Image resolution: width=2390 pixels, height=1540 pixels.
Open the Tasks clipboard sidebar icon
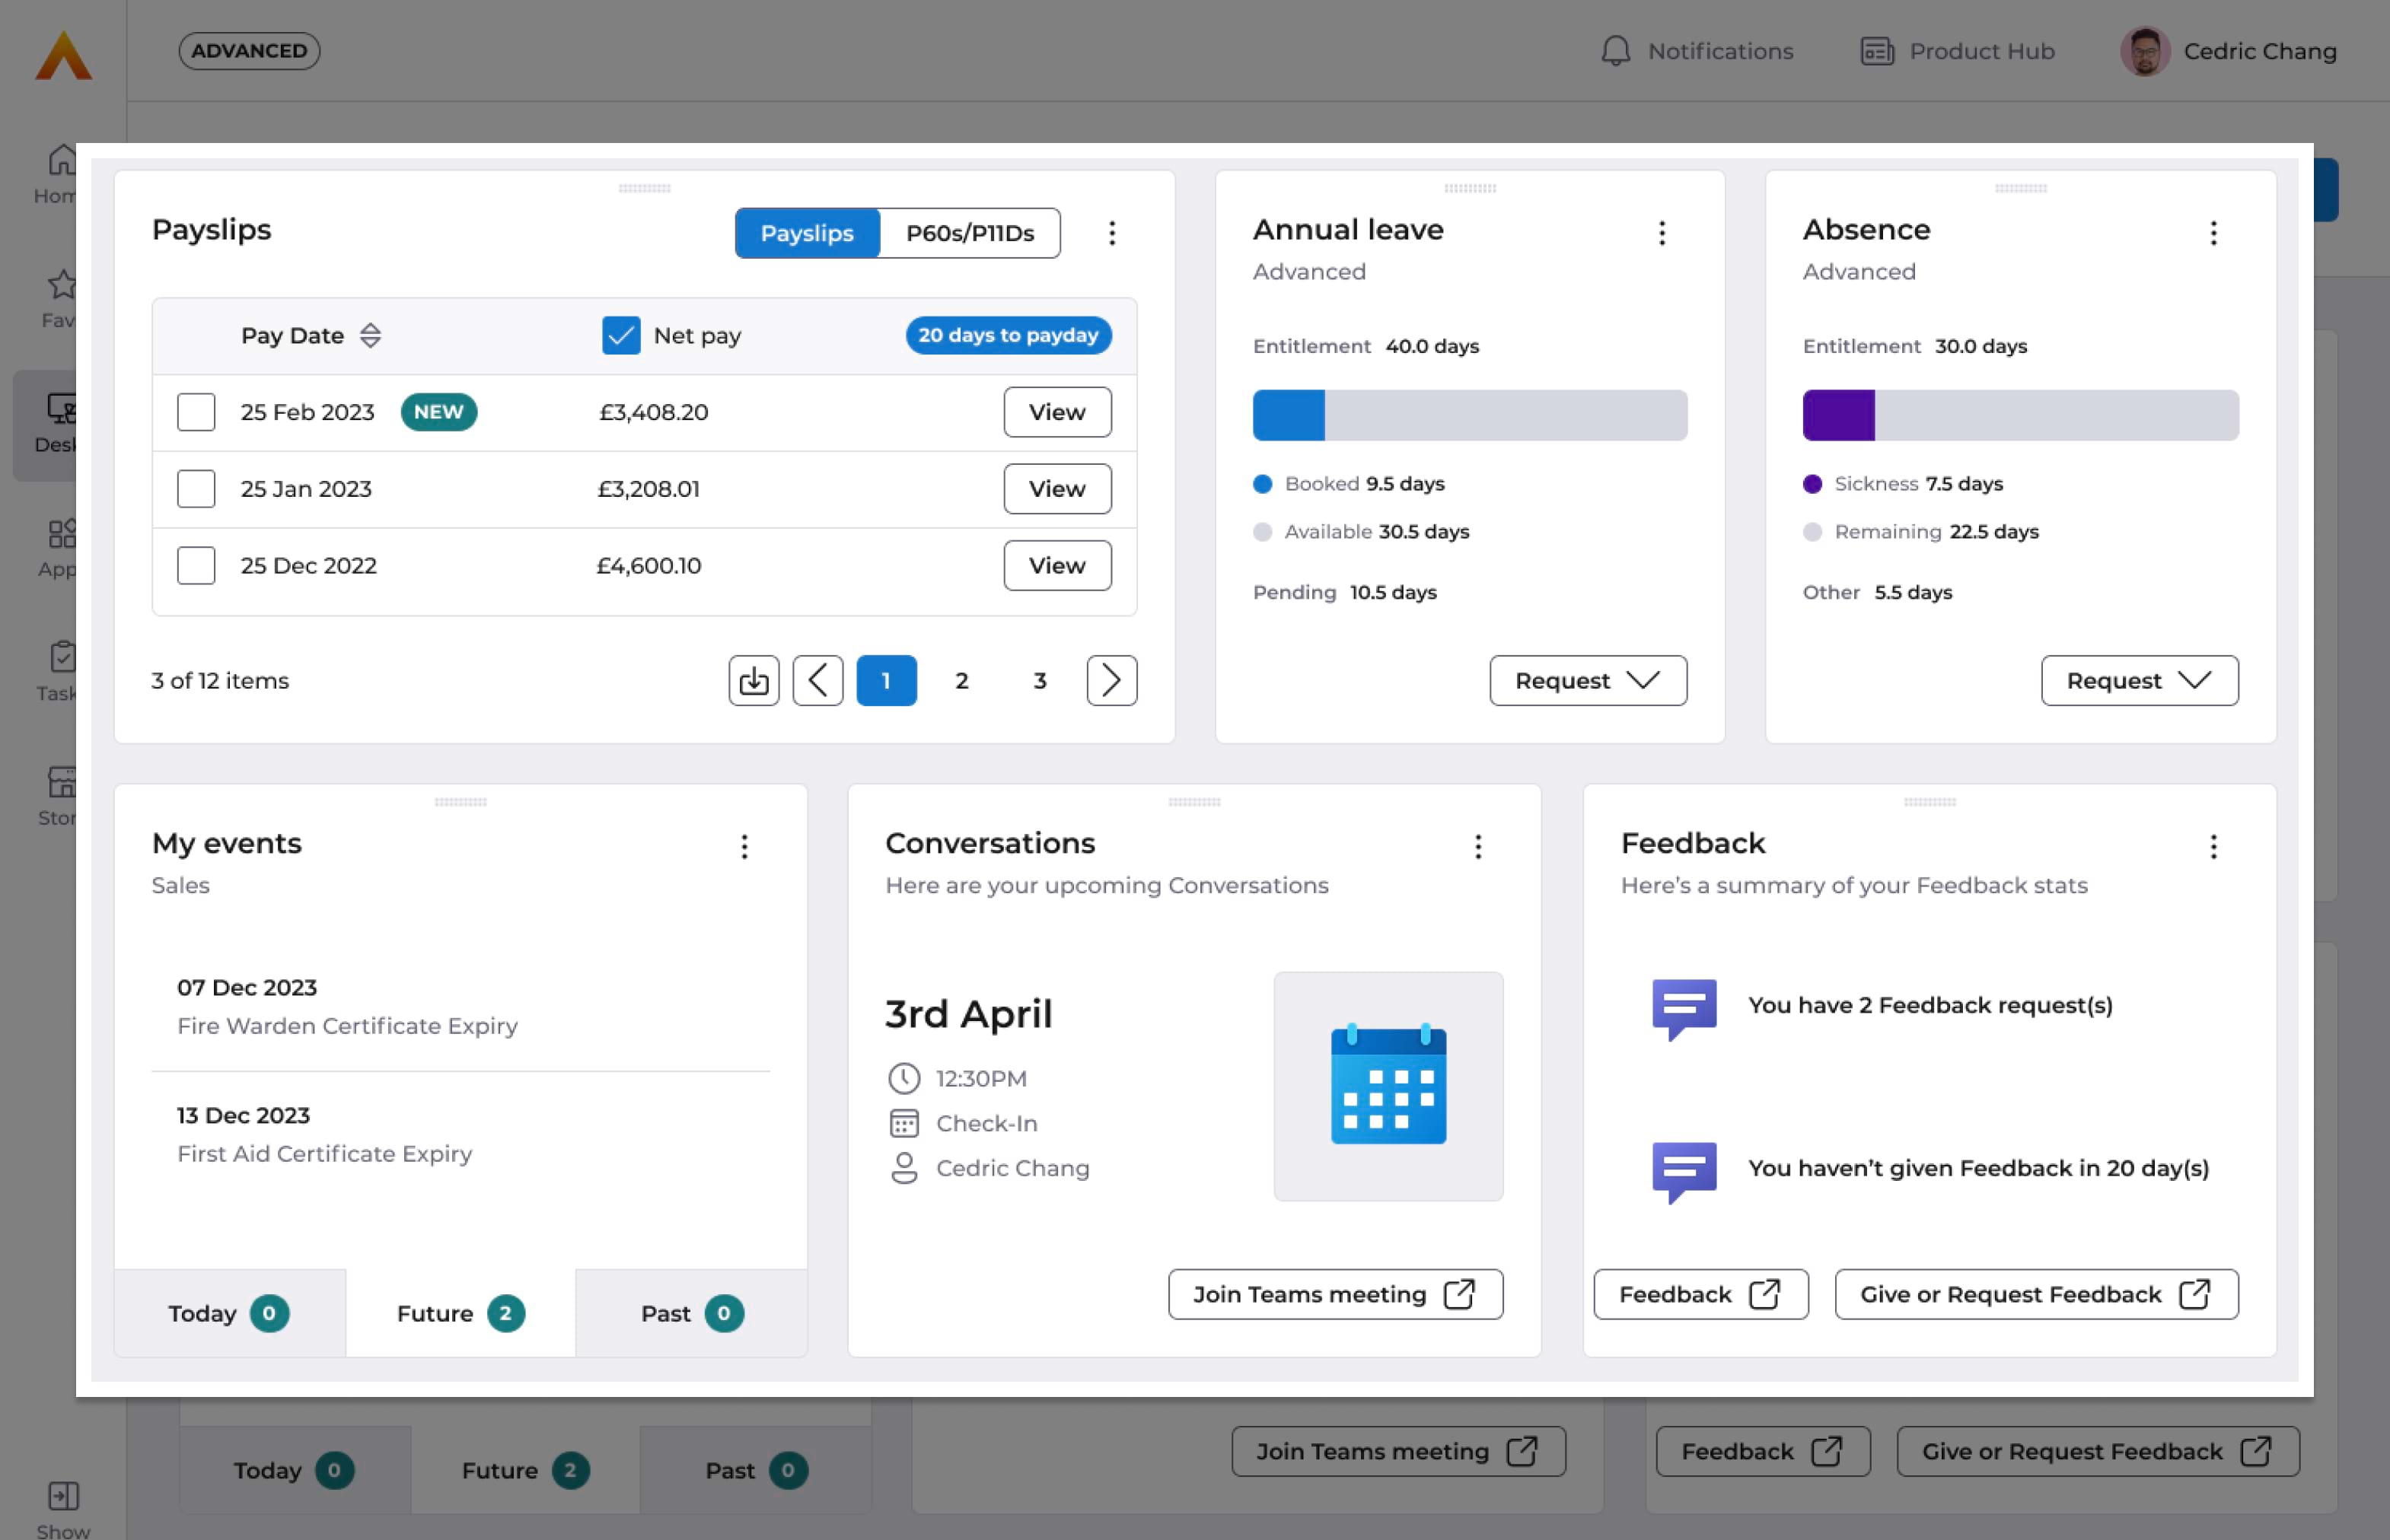(62, 657)
